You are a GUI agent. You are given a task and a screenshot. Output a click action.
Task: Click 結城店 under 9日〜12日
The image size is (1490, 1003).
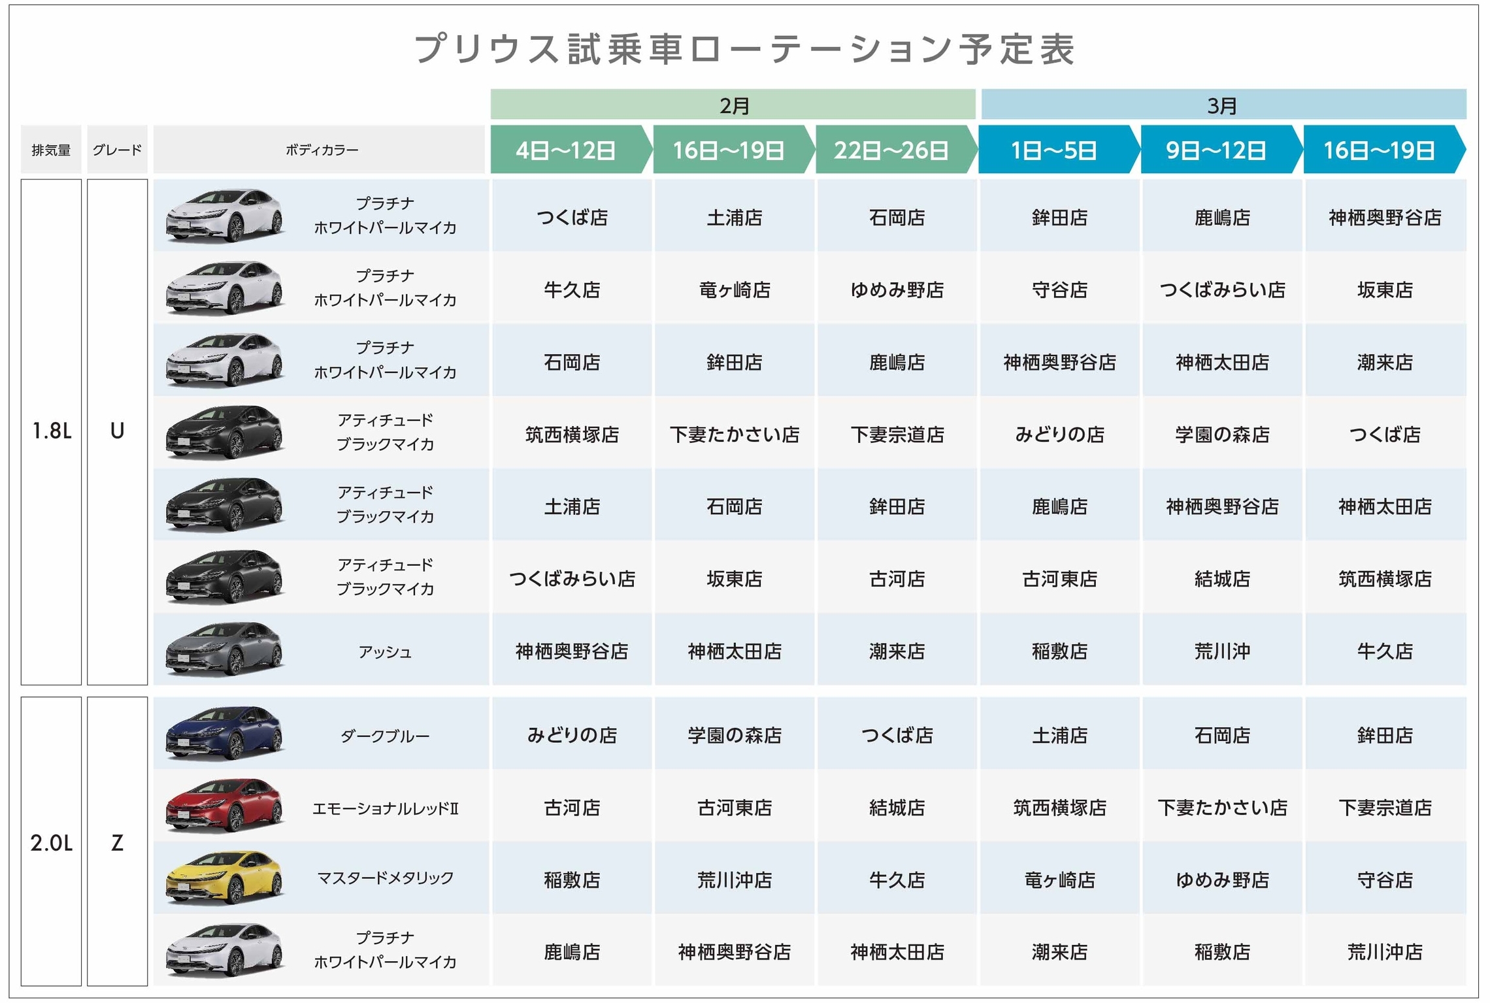point(1222,579)
